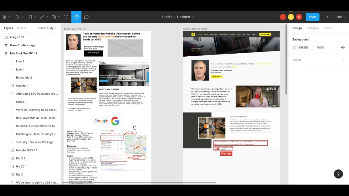Edit the 100% background opacity field
The width and height of the screenshot is (349, 196).
point(320,48)
